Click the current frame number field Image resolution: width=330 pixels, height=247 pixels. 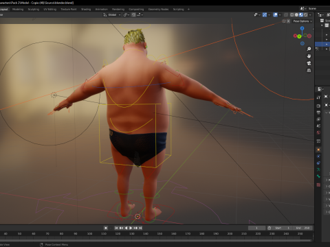256,228
